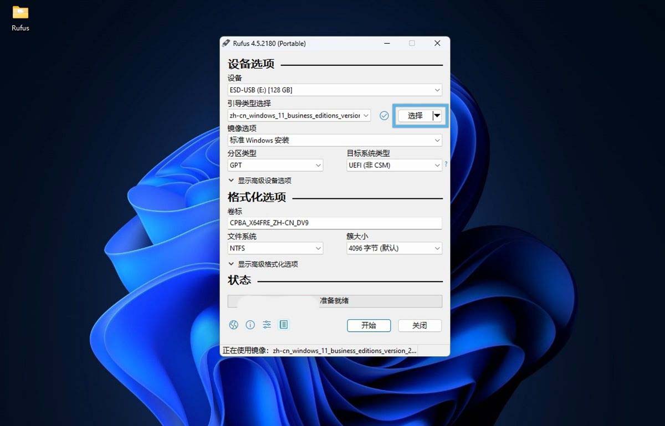The height and width of the screenshot is (426, 665).
Task: Click the 关闭 Close button
Action: click(x=420, y=325)
